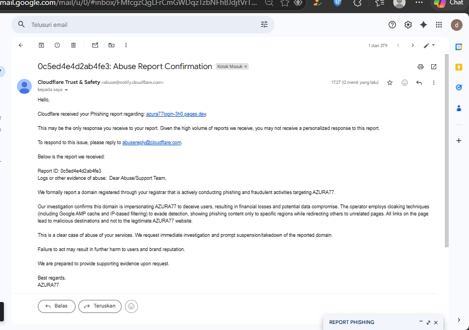The height and width of the screenshot is (330, 469).
Task: Minimize the REPORT PHISHING compose window
Action: (x=421, y=322)
